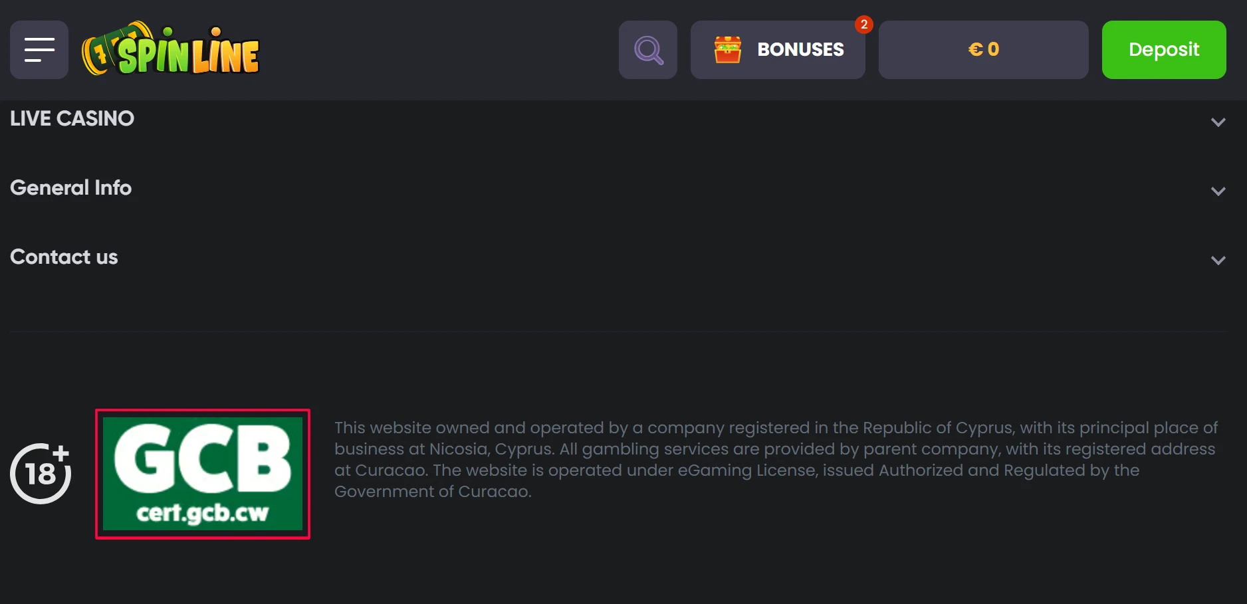
Task: Open the hamburger navigation menu
Action: 39,50
